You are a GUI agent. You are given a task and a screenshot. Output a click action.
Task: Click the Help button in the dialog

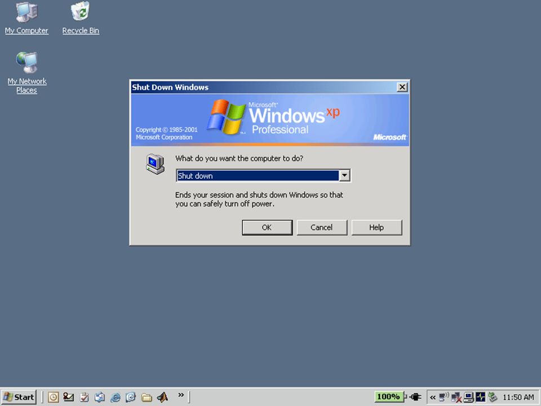[x=377, y=227]
